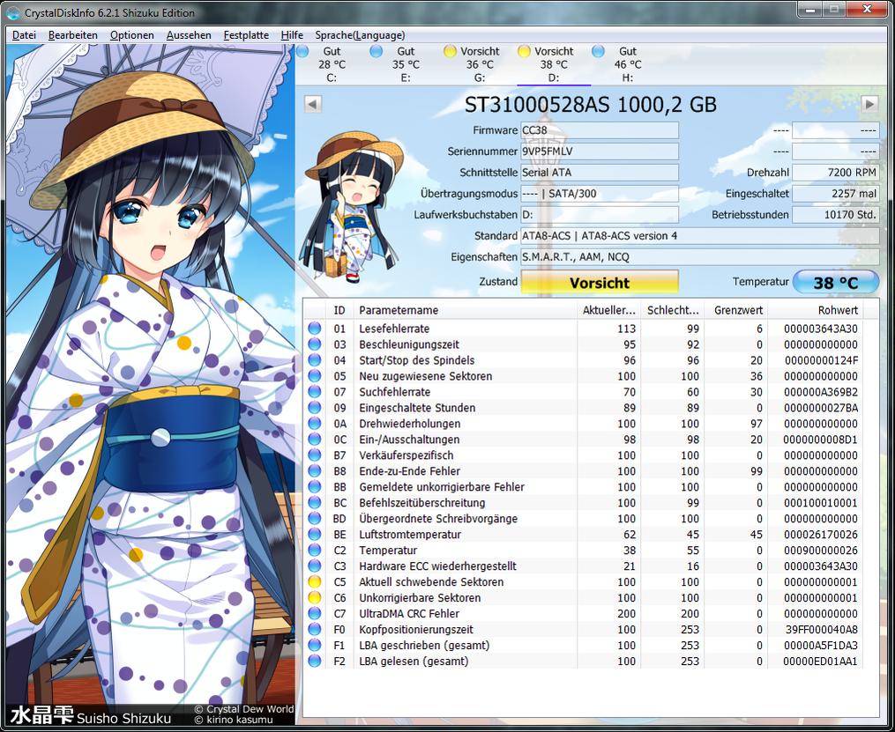Viewport: 895px width, 732px height.
Task: Click yellow warning icon for Aktuell schwebende Sektoren
Action: (x=314, y=582)
